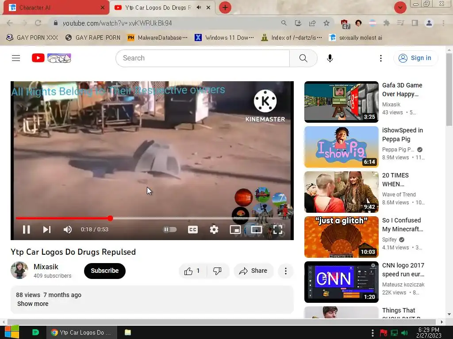Click the KineMaster end-screen red planet thumbnail

[x=244, y=197]
